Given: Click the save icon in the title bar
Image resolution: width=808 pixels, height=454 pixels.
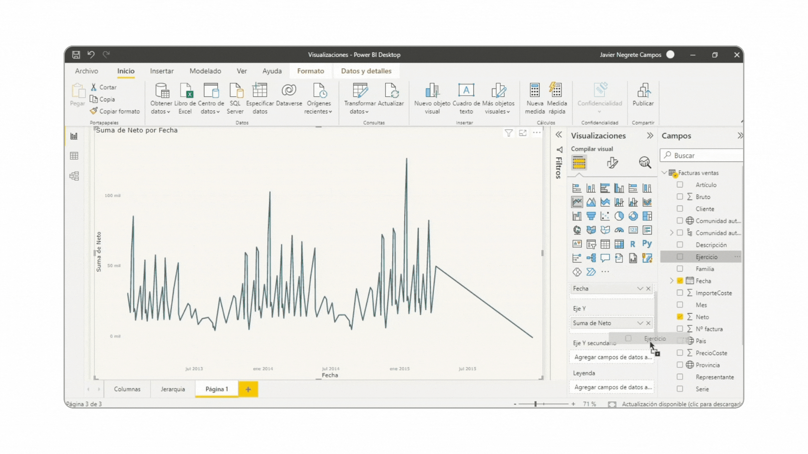Looking at the screenshot, I should click(x=76, y=55).
